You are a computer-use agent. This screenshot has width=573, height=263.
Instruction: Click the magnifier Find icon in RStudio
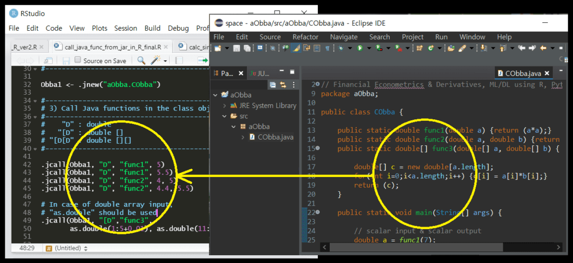point(141,60)
